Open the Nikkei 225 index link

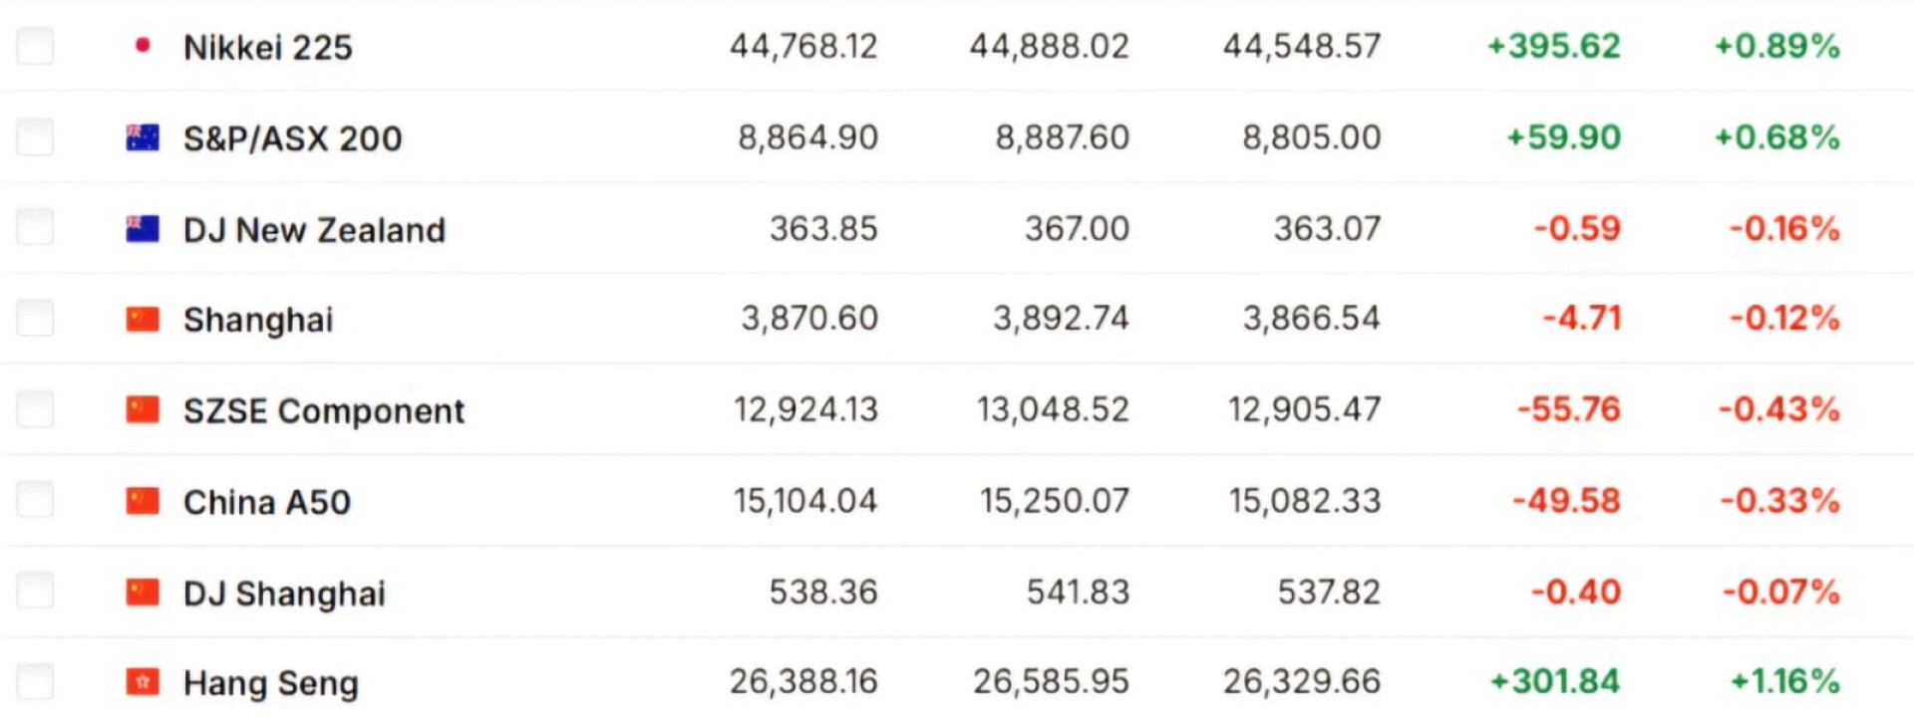point(268,47)
